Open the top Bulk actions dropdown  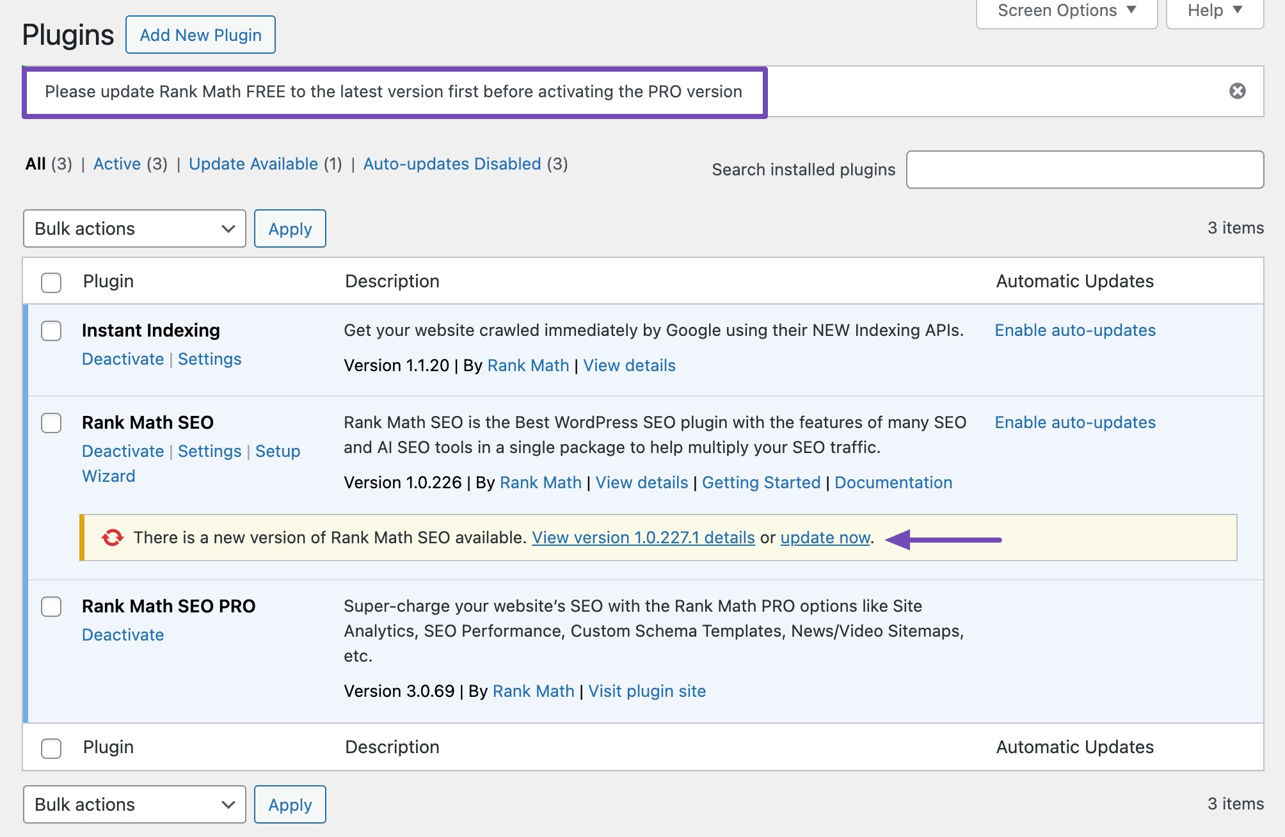[134, 228]
